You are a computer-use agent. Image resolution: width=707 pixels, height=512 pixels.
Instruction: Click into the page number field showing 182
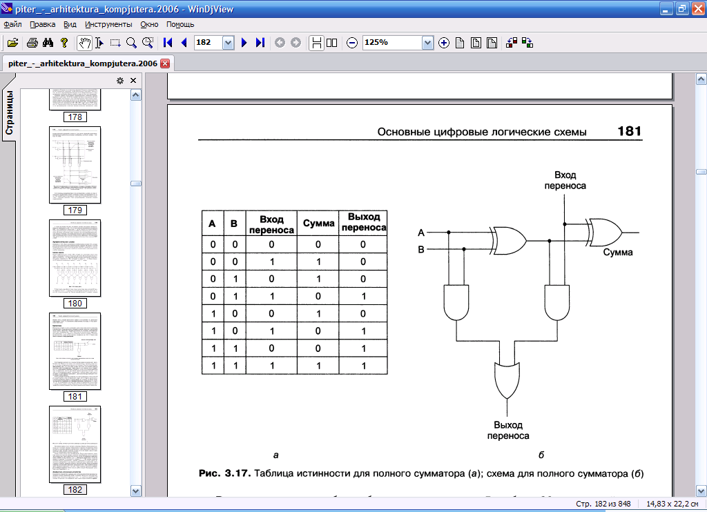click(209, 43)
